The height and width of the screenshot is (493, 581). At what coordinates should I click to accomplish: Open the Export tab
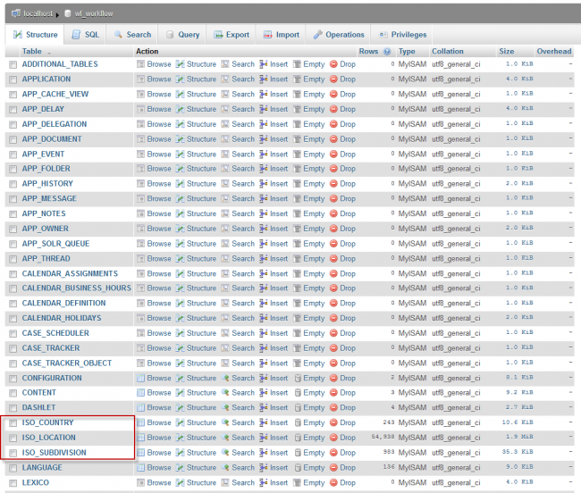(231, 35)
